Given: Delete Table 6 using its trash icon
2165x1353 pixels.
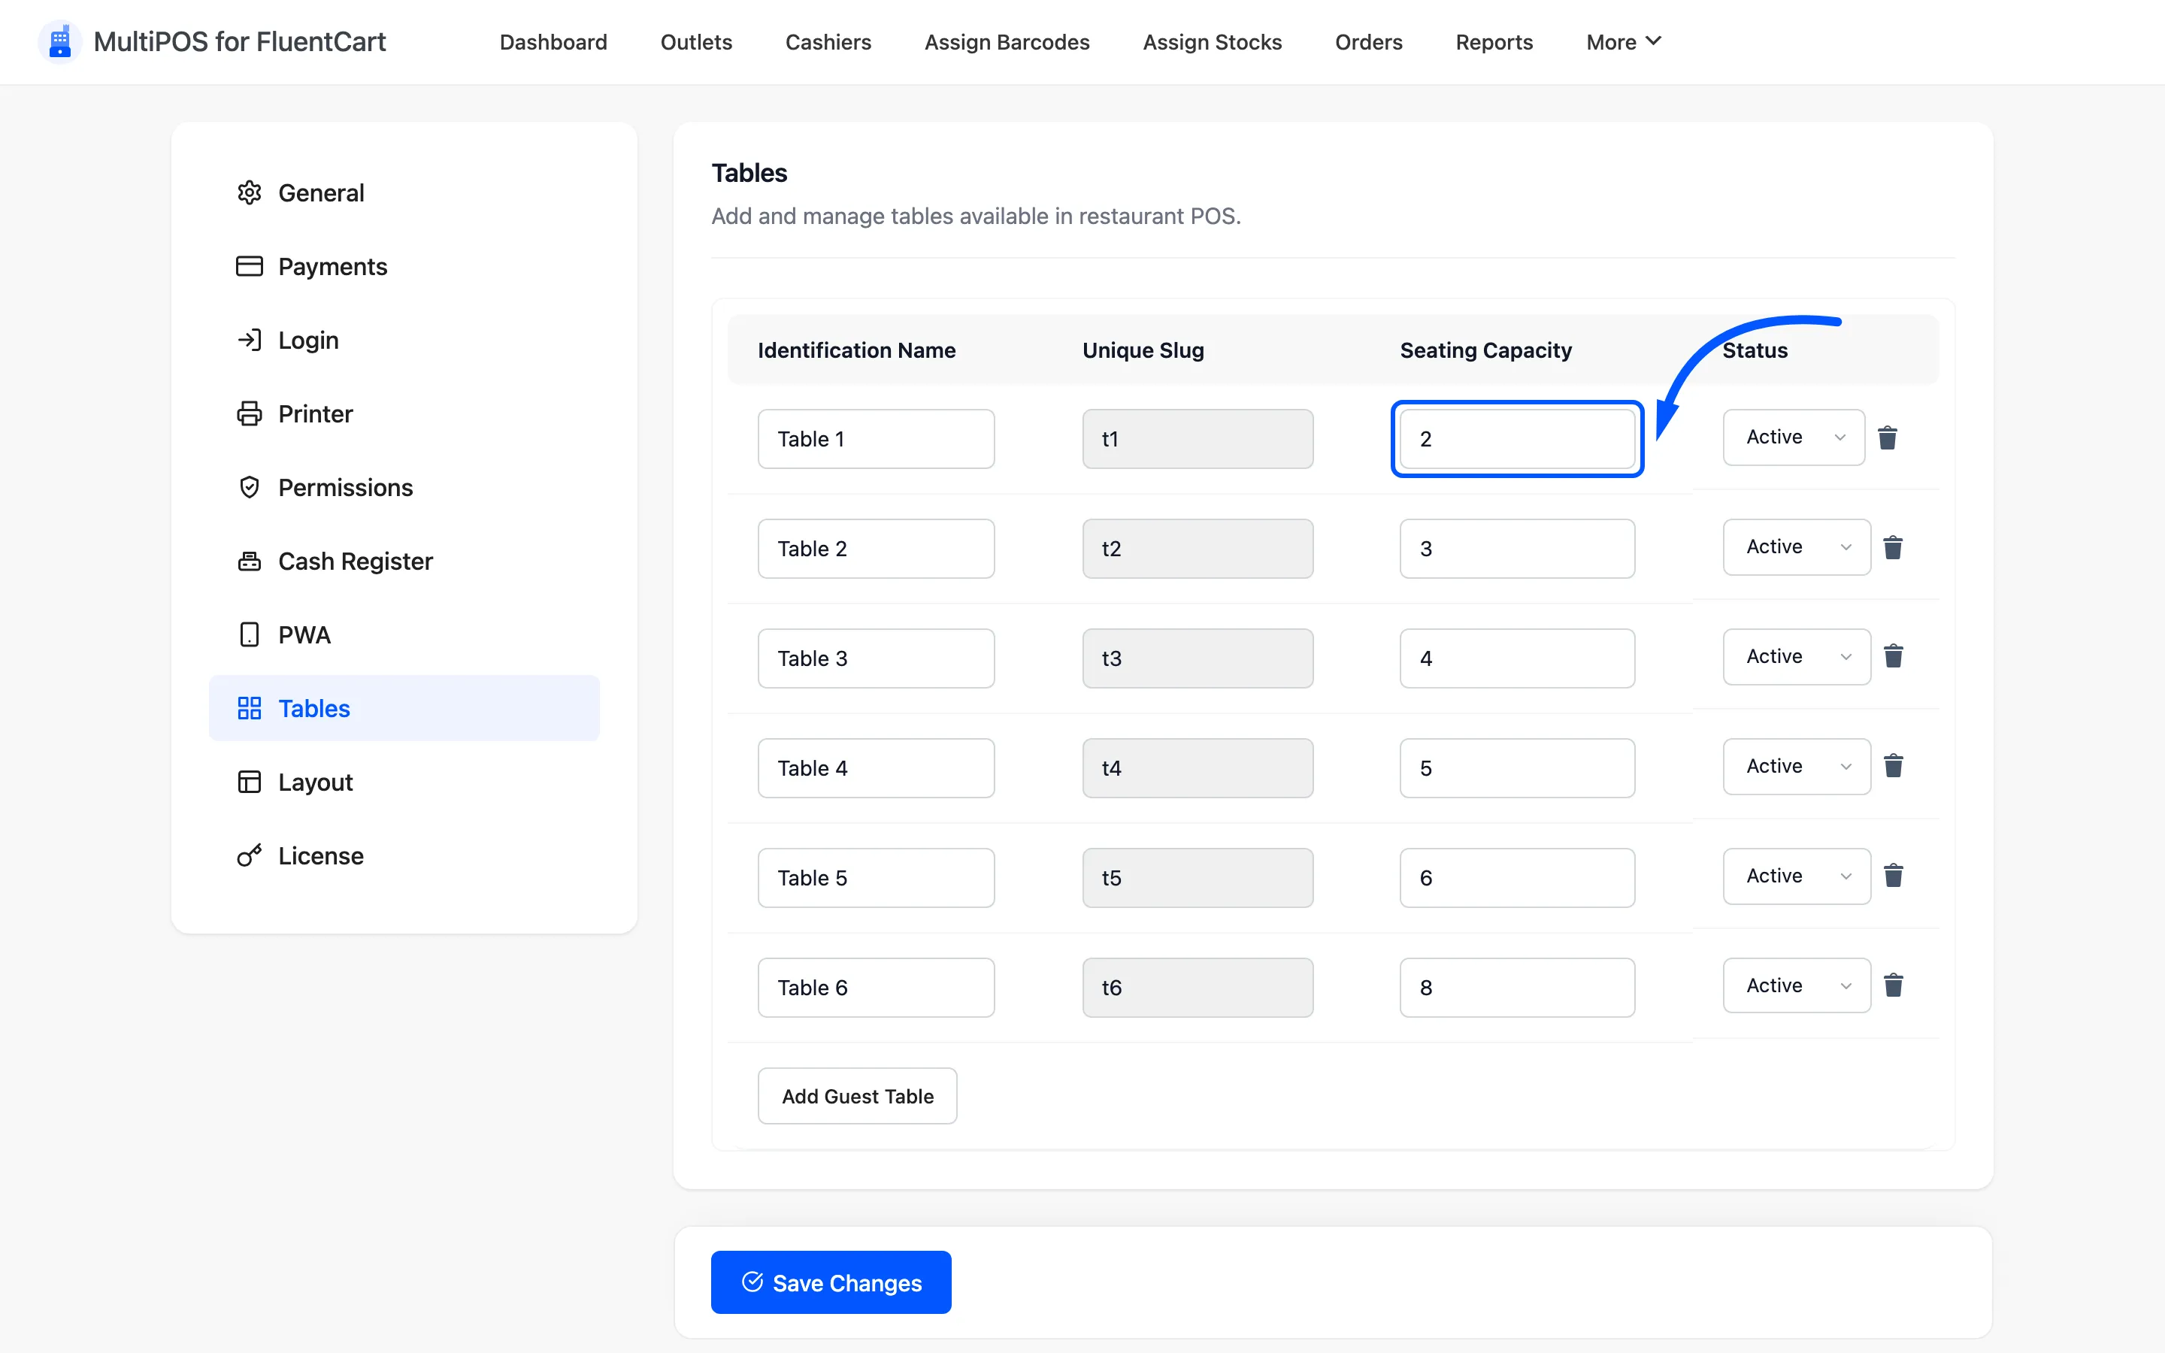Looking at the screenshot, I should click(1893, 985).
